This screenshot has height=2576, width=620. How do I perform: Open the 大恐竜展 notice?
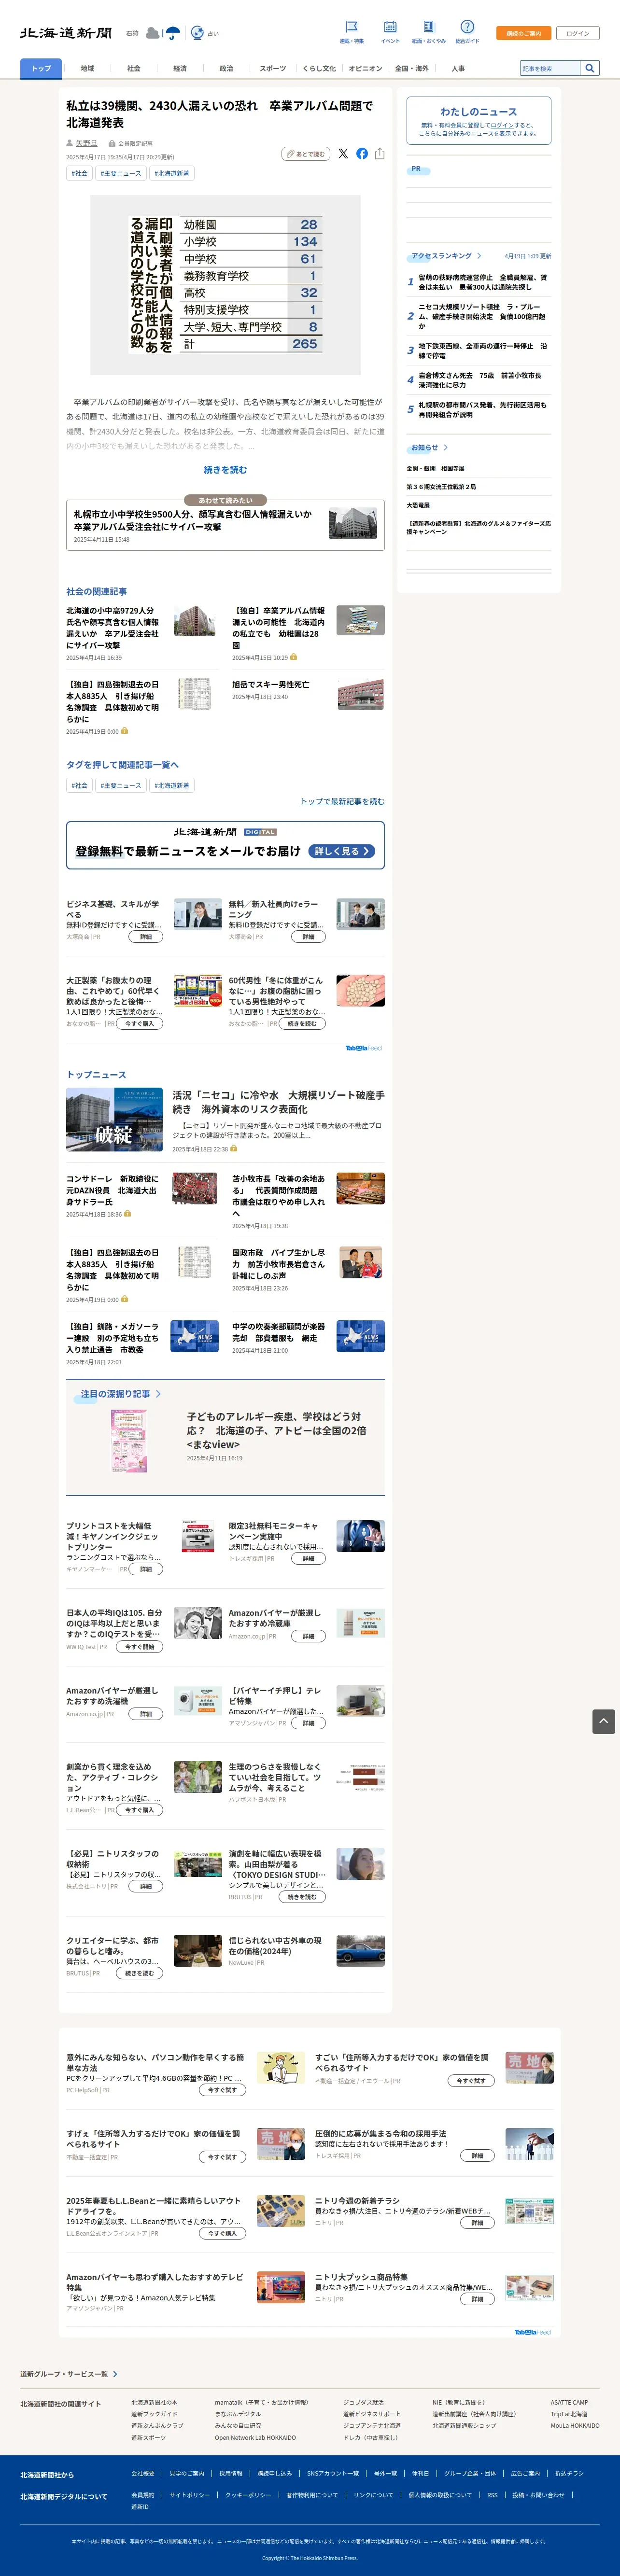tap(418, 505)
